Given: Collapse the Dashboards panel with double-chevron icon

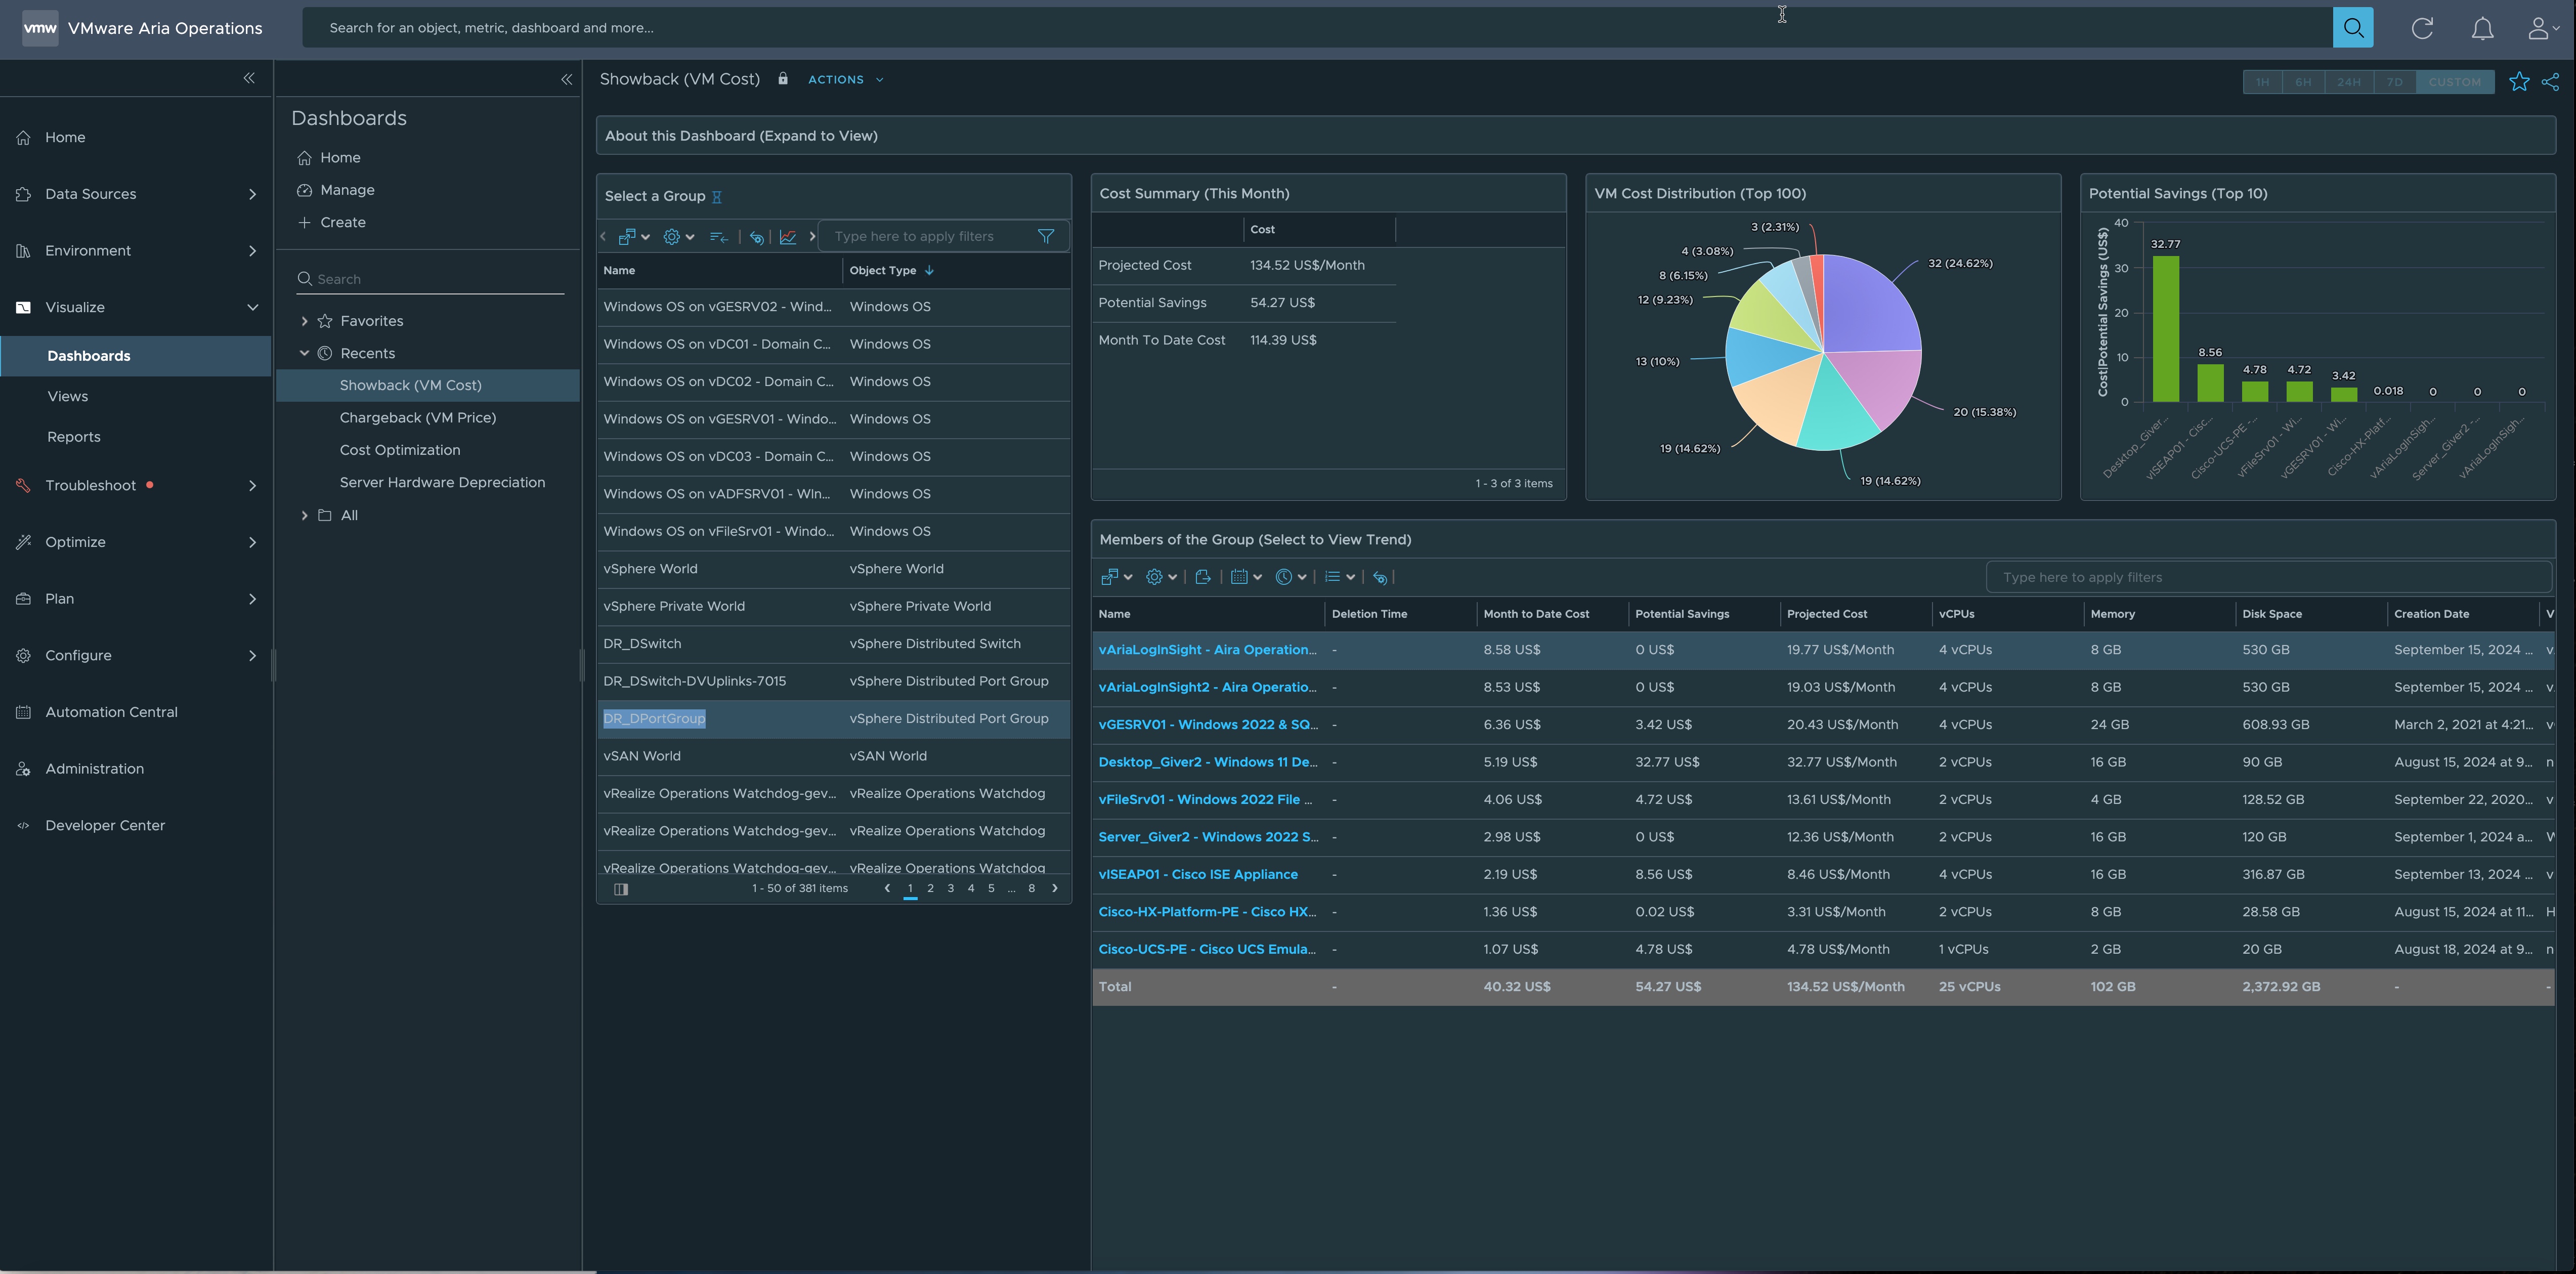Looking at the screenshot, I should [x=566, y=79].
